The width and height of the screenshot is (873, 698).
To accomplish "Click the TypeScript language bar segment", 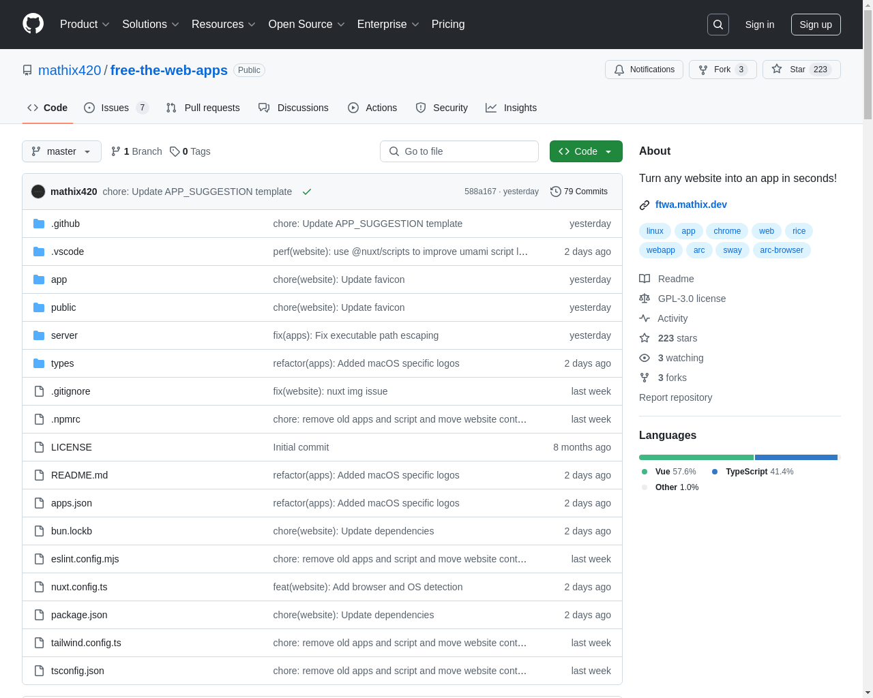I will [796, 457].
